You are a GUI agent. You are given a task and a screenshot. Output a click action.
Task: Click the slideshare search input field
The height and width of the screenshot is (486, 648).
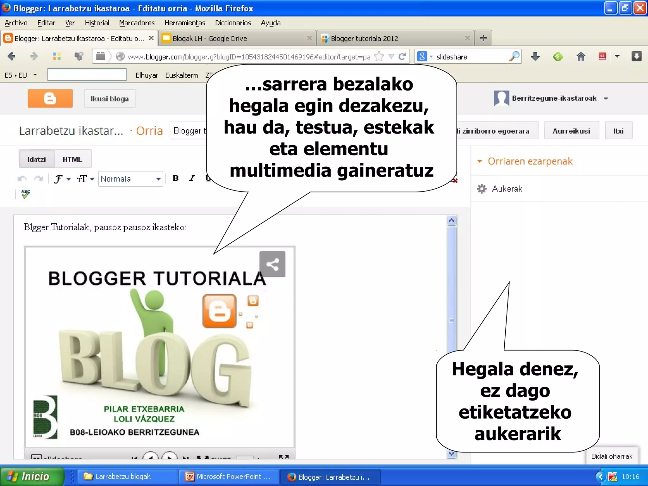click(x=472, y=57)
